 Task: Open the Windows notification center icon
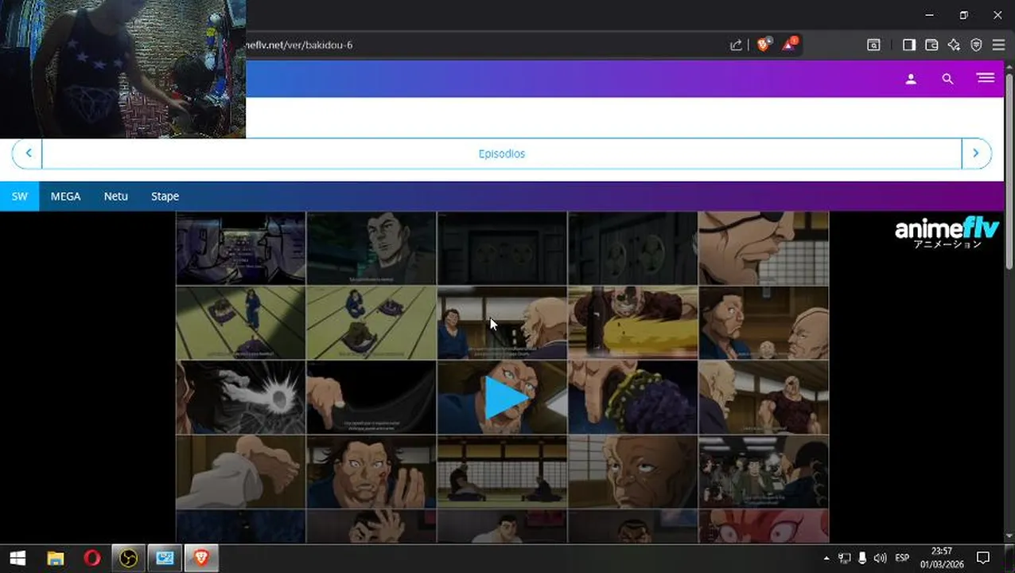(983, 559)
